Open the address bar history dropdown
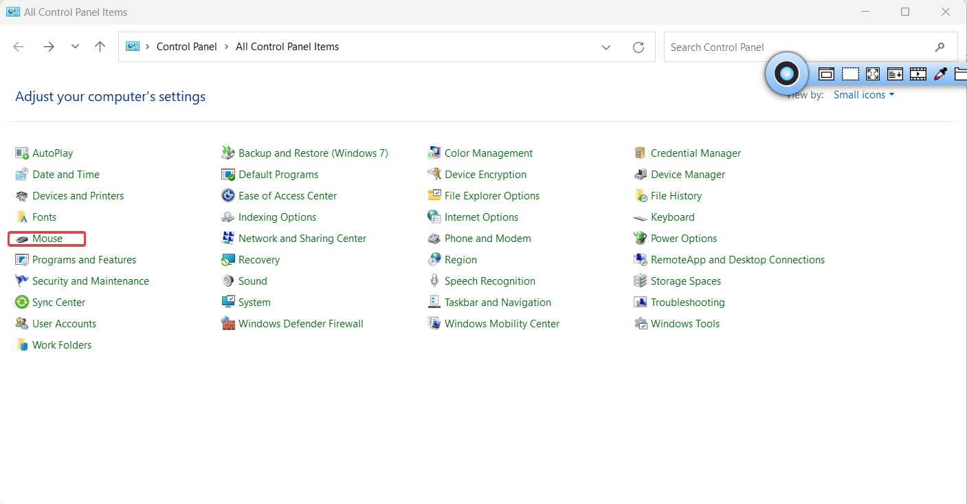 pos(605,47)
